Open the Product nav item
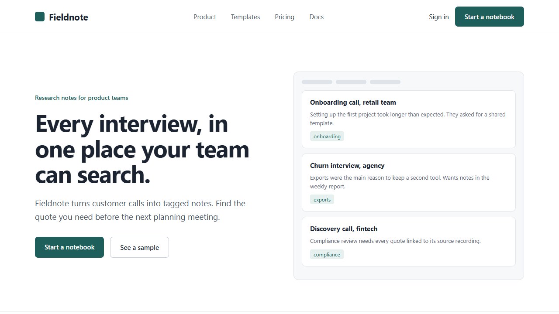Screen dimensions: 559x314 pyautogui.click(x=205, y=17)
